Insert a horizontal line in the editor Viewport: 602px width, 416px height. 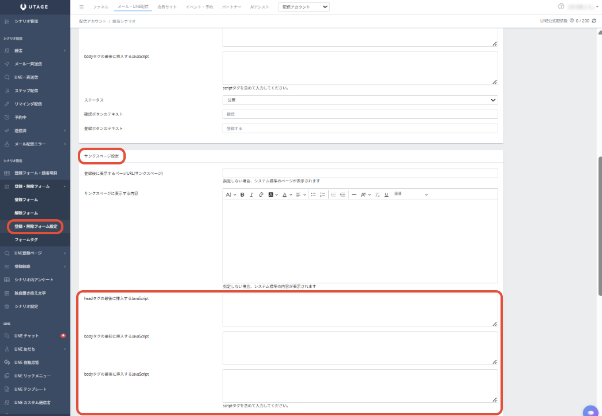(x=354, y=195)
